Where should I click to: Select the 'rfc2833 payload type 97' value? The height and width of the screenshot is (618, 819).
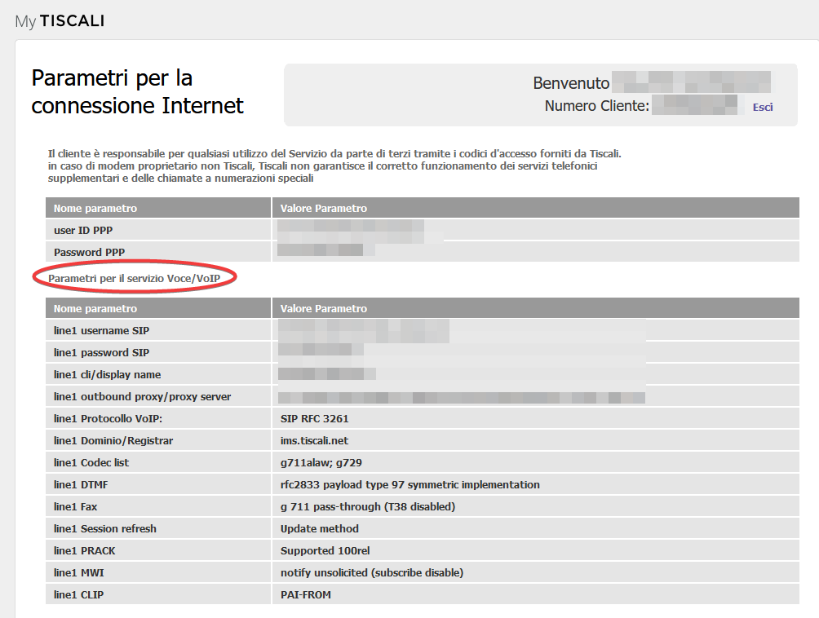tap(343, 484)
